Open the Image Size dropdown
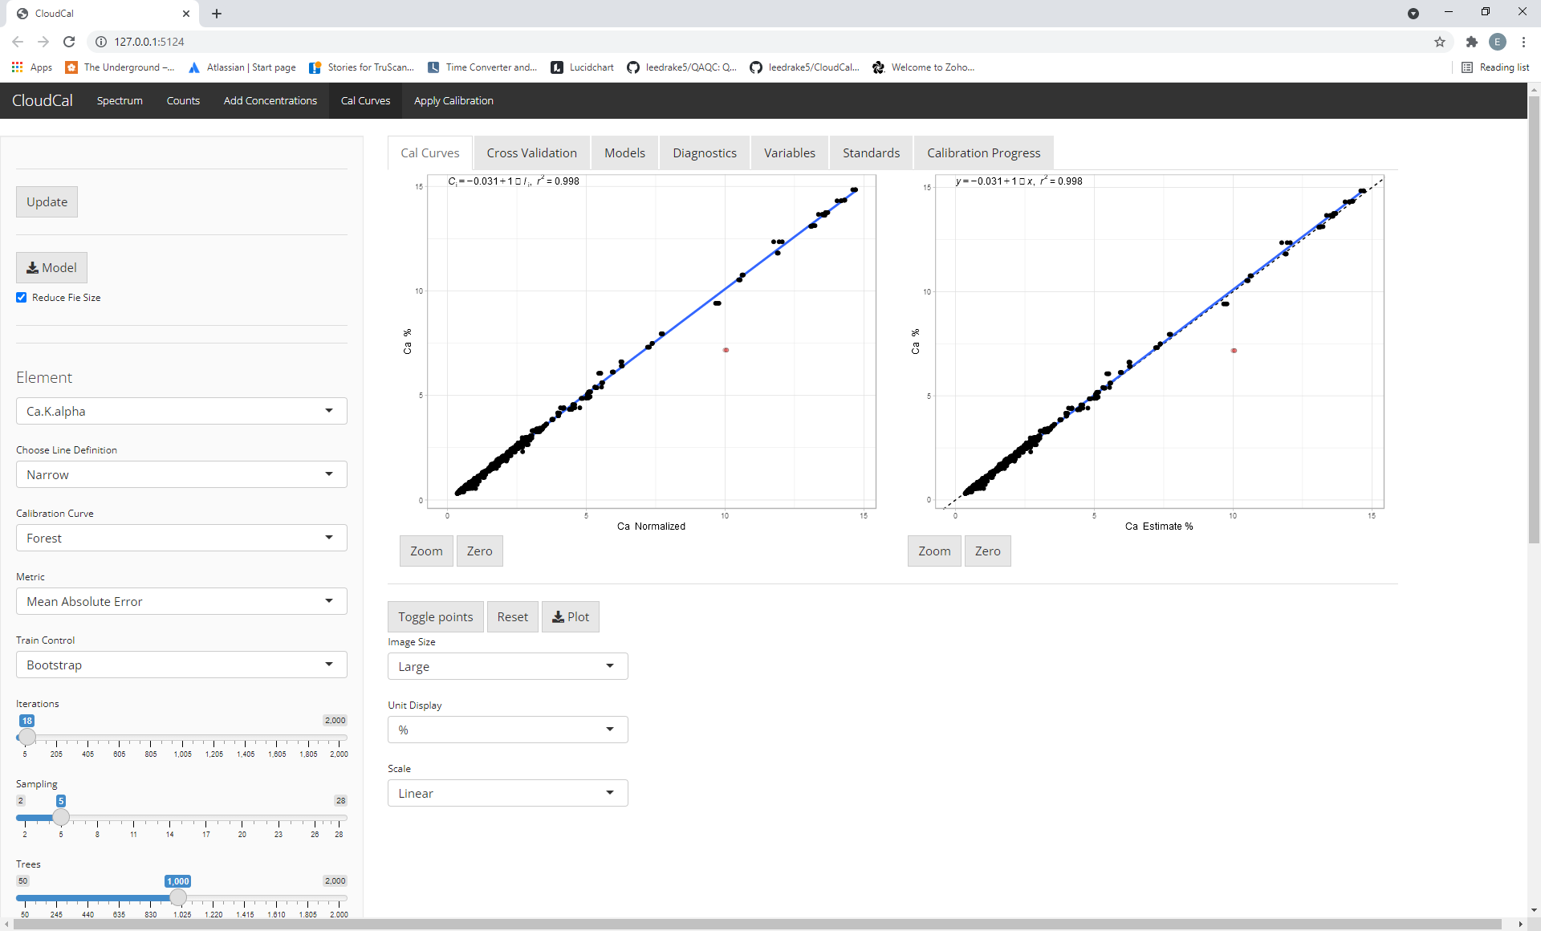1541x931 pixels. (507, 666)
